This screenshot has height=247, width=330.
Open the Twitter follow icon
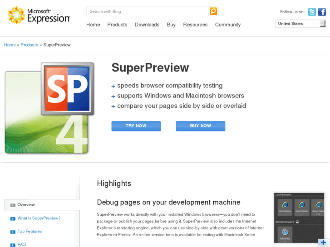[x=312, y=12]
